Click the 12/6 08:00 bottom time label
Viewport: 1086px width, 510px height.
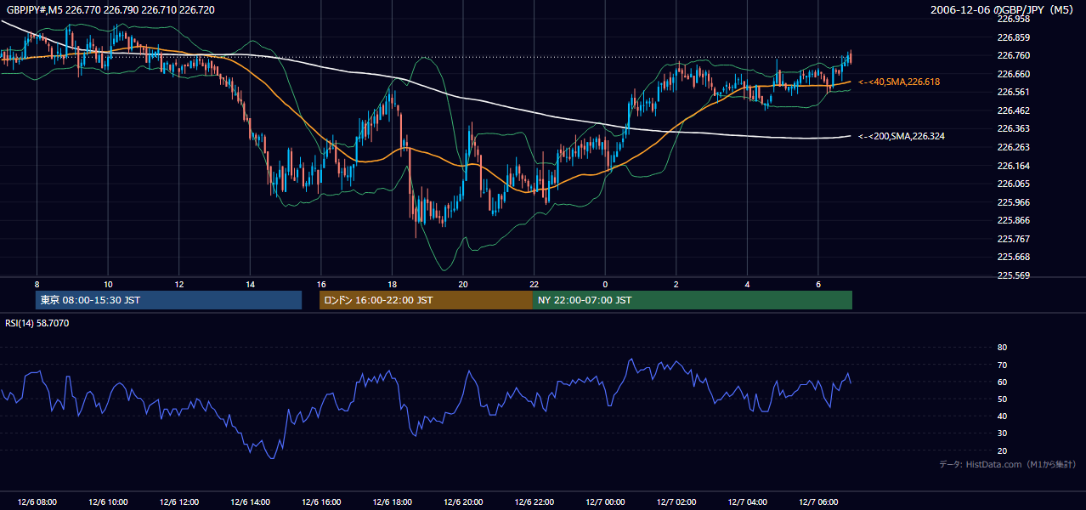(x=37, y=502)
